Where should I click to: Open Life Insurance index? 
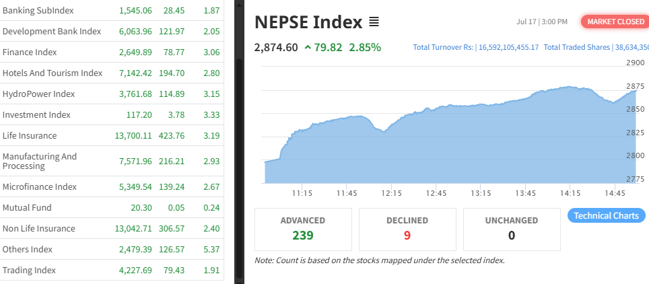[x=30, y=136]
